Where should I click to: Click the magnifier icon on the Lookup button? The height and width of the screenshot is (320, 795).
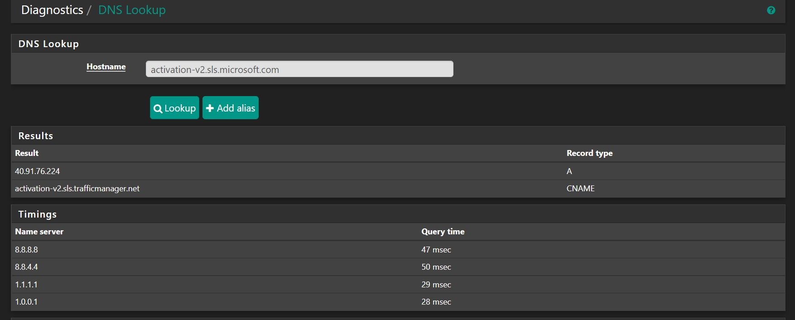158,109
